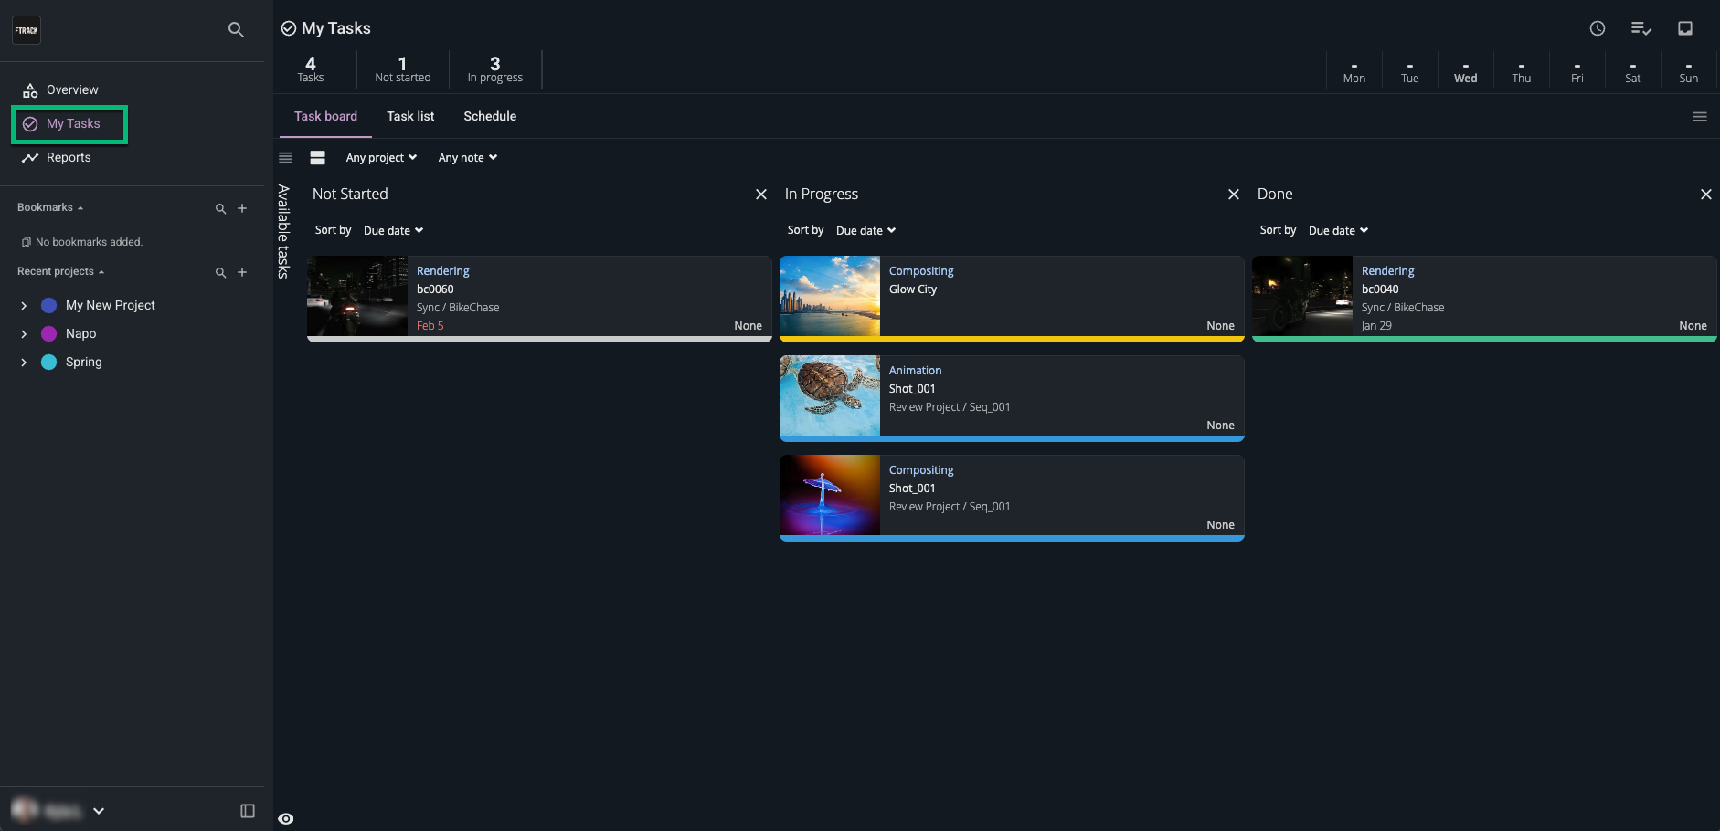This screenshot has width=1720, height=831.
Task: Click the turtle thumbnail on the Animation task
Action: coord(829,397)
